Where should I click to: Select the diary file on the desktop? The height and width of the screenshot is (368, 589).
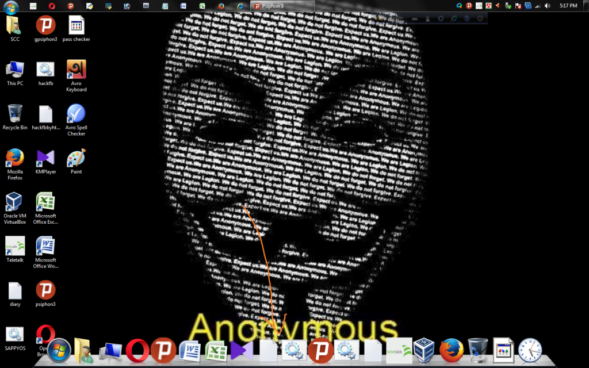[x=14, y=294]
